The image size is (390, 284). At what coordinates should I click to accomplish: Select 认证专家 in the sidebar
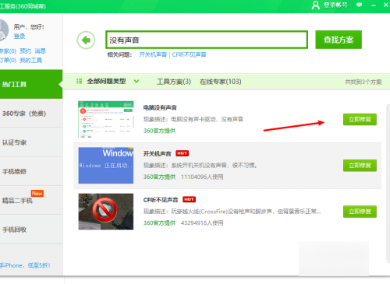(x=31, y=142)
